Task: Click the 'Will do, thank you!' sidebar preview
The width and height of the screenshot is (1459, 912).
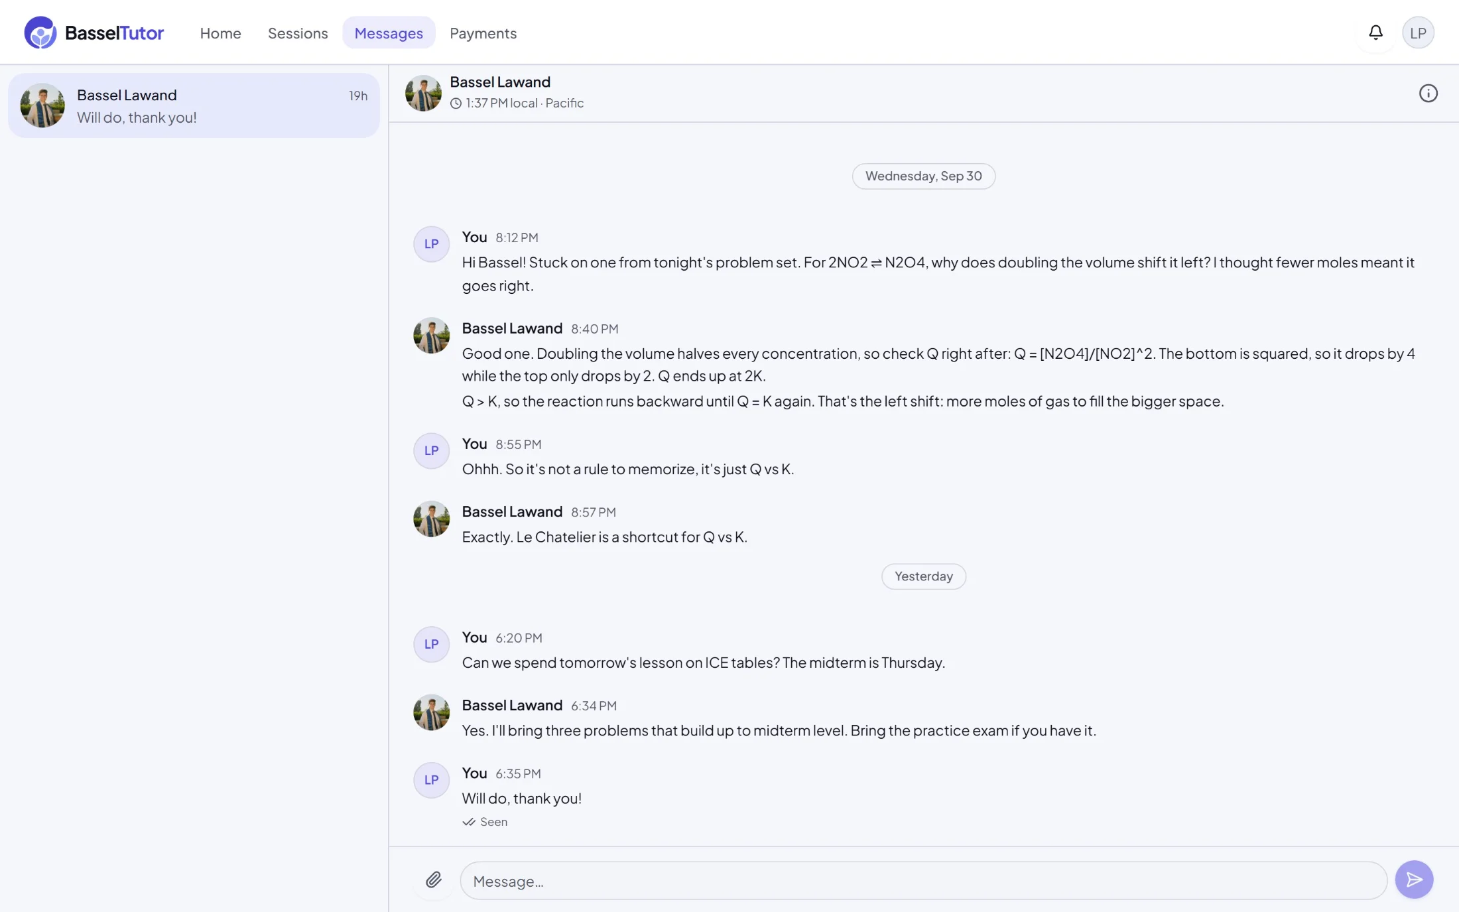Action: point(137,117)
